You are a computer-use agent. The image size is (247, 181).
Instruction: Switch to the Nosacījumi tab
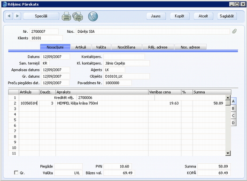[x=55, y=47]
